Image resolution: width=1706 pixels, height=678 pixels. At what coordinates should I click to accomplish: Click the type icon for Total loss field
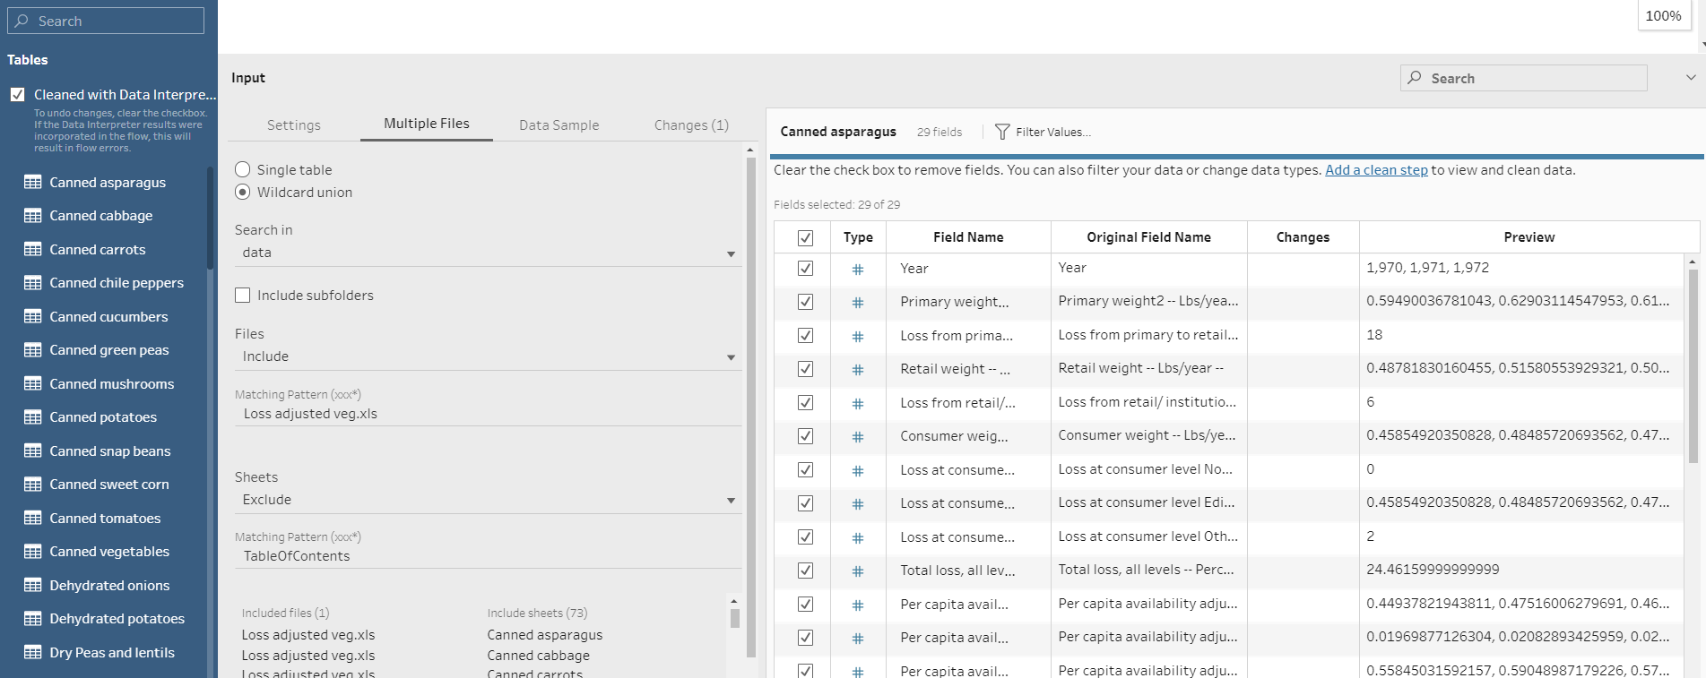[x=858, y=571]
